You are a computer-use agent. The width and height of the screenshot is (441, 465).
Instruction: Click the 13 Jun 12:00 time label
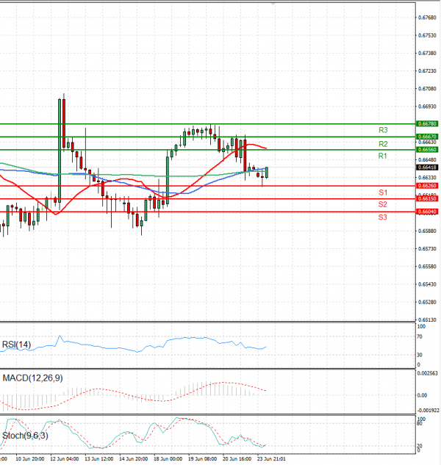click(98, 459)
